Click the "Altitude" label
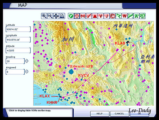This screenshot has width=159, height=120. point(10,46)
